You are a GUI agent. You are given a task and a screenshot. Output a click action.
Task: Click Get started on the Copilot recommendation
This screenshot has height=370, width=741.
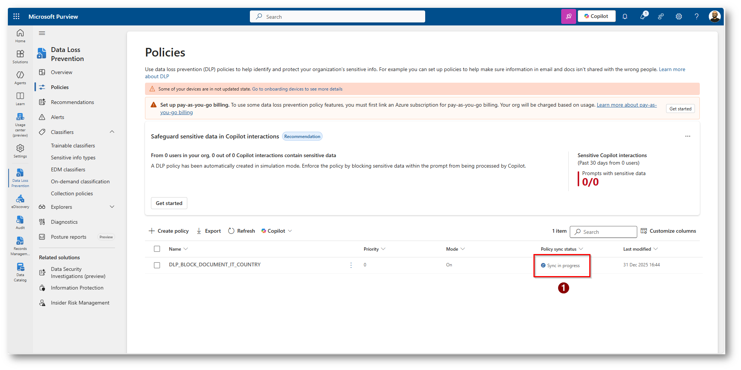click(x=169, y=203)
